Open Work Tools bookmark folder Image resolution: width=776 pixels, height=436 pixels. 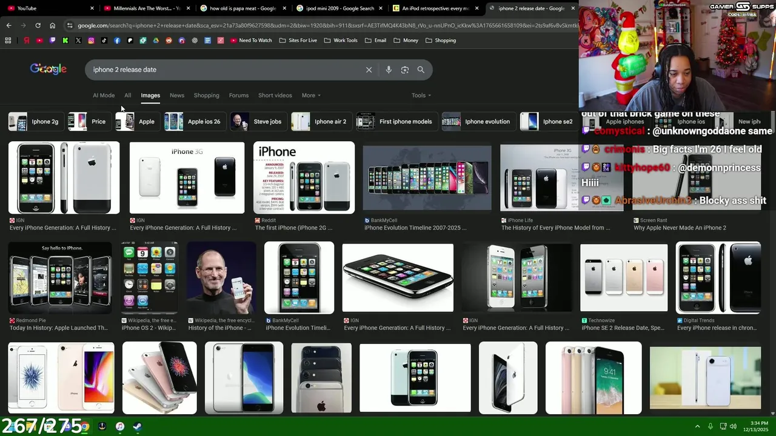pyautogui.click(x=341, y=41)
